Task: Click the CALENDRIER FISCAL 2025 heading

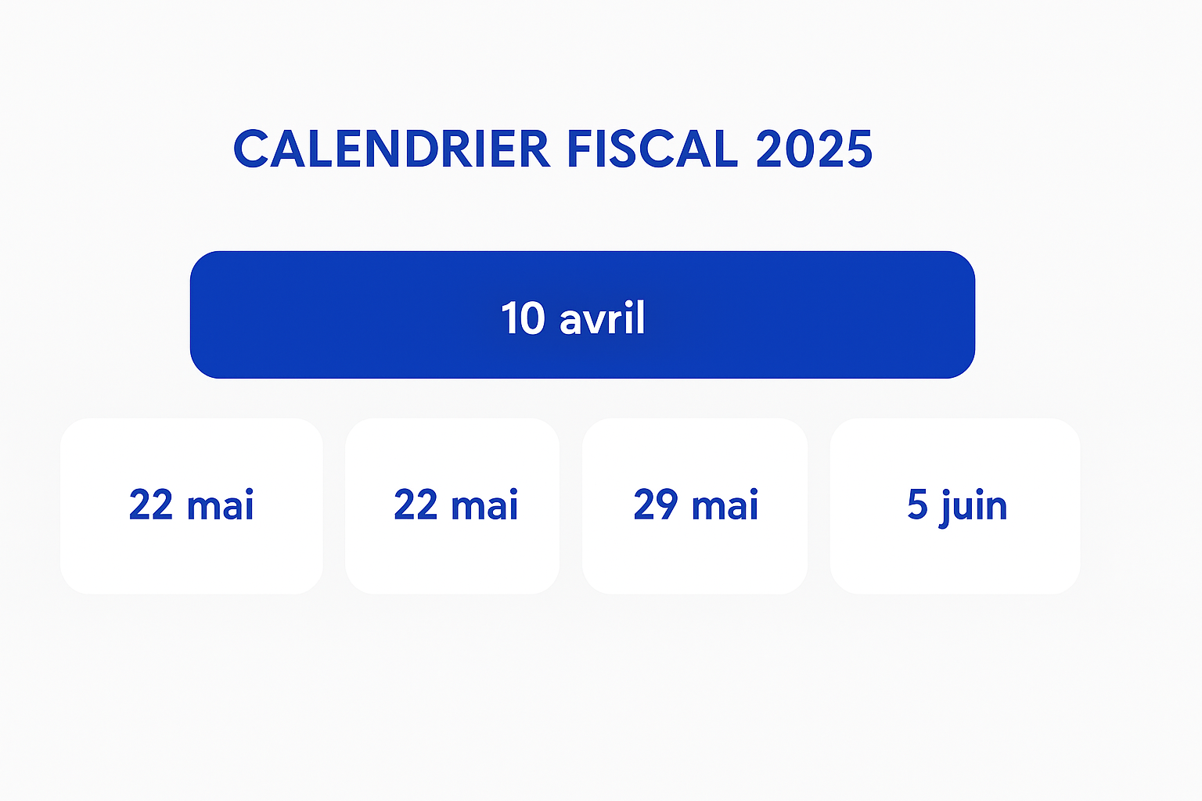Action: pyautogui.click(x=552, y=149)
